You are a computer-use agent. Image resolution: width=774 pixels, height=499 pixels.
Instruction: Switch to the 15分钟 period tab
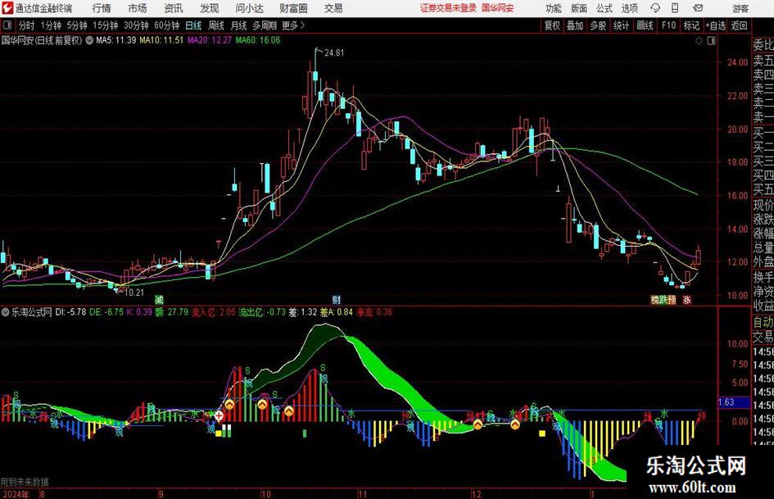[x=106, y=25]
